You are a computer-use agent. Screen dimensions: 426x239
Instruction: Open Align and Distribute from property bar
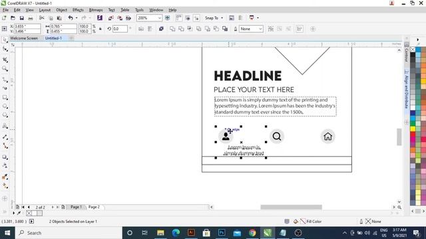(300, 29)
